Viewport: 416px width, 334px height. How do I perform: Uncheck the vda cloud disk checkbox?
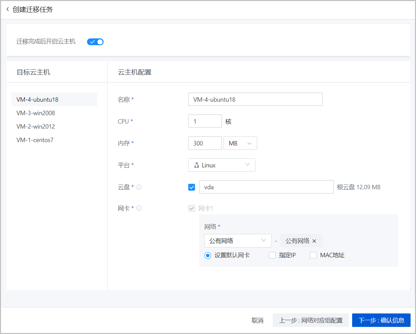[x=192, y=187]
